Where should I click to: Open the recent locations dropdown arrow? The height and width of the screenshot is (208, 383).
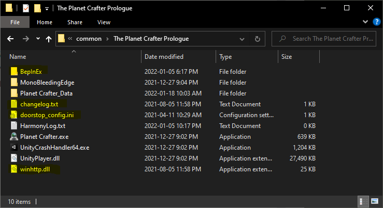(38, 39)
